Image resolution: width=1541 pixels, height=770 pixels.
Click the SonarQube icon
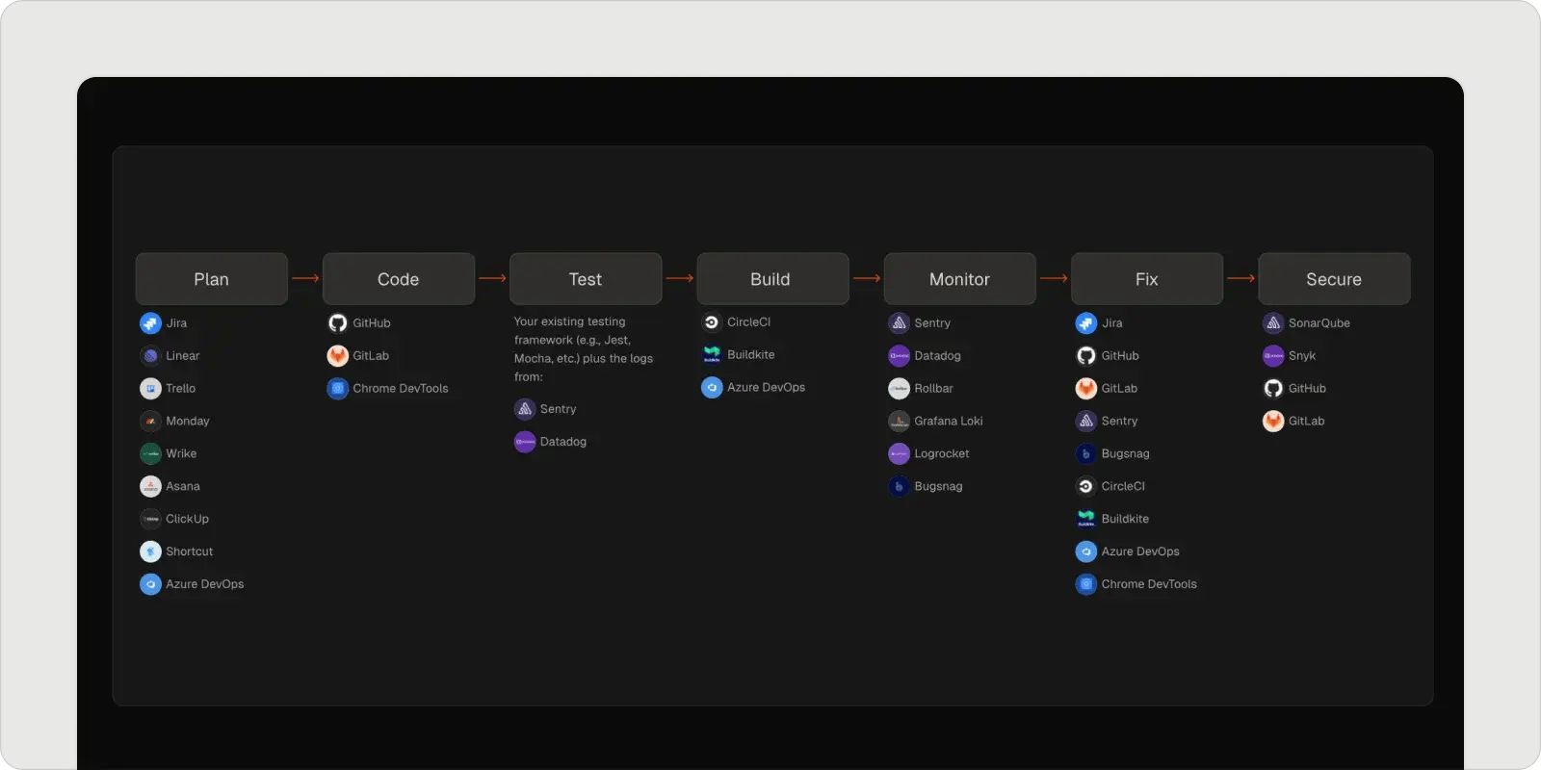pos(1273,323)
